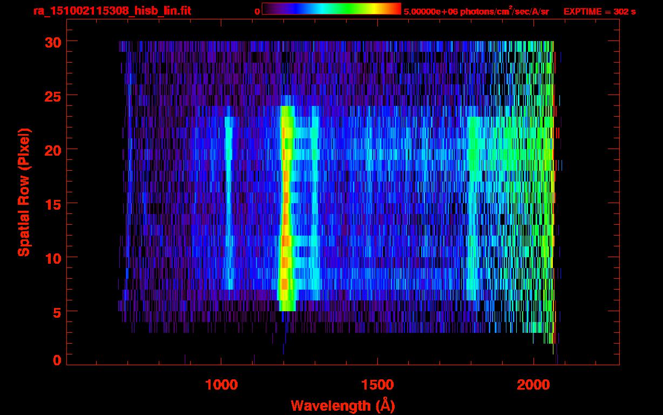The width and height of the screenshot is (663, 415).
Task: Select the 5.00000e+06 photons maximum scale label
Action: click(476, 11)
